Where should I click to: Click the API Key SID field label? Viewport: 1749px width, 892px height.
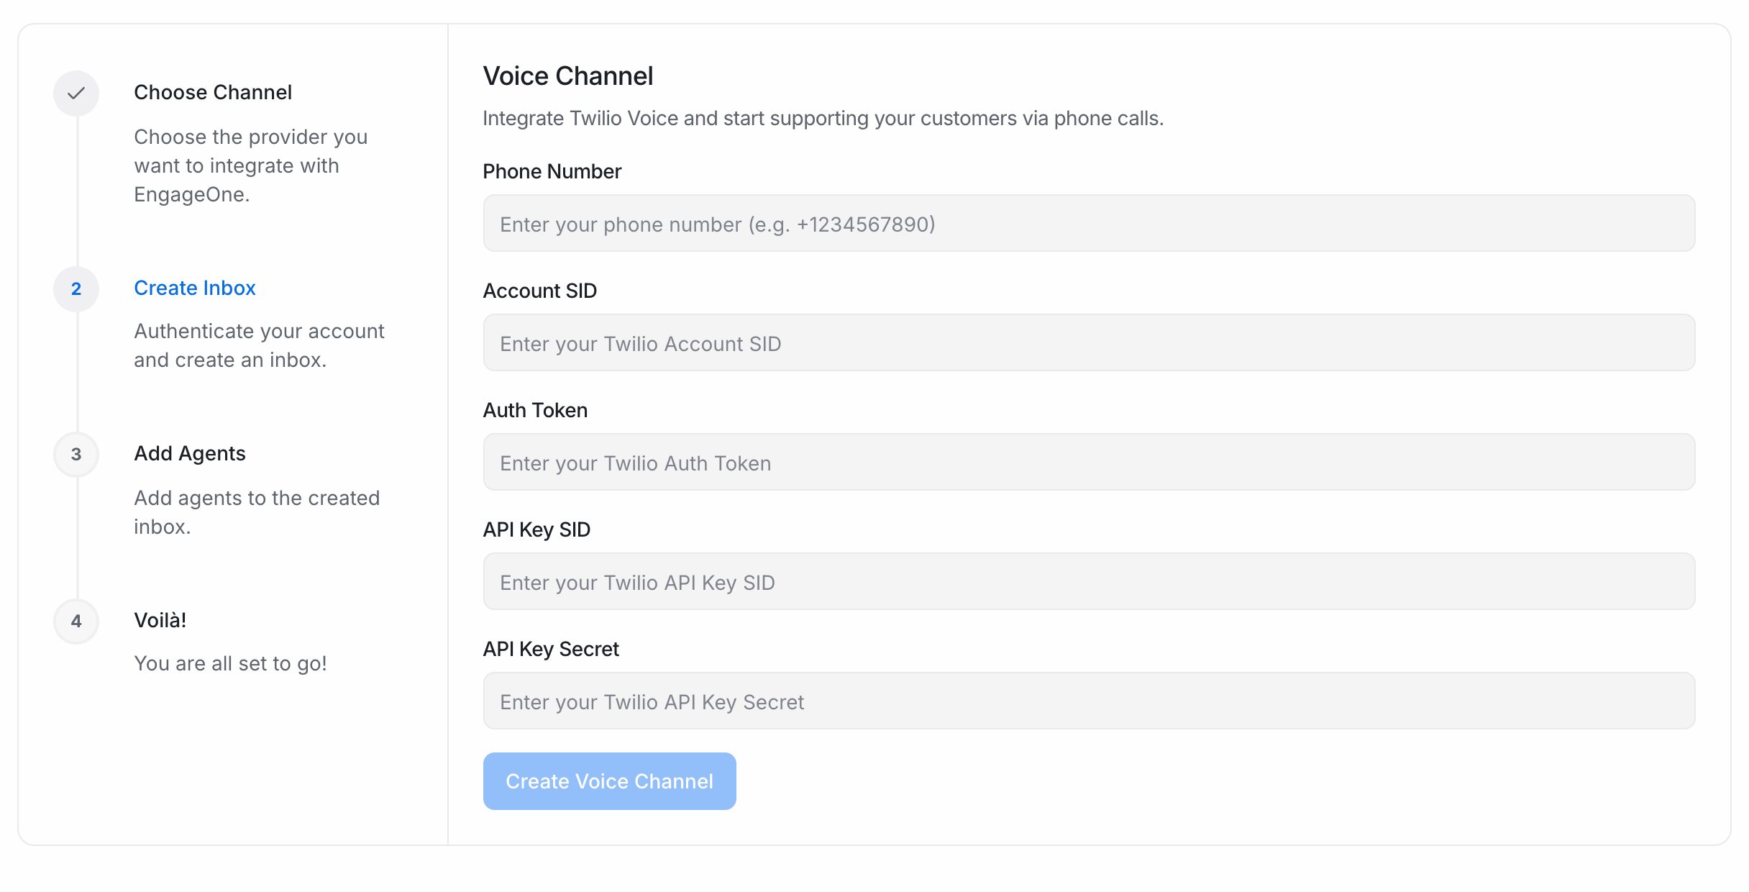(x=536, y=529)
